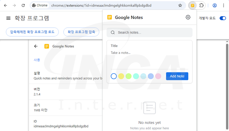Click the version value 2.1.4
This screenshot has height=131, width=229.
pos(37,94)
